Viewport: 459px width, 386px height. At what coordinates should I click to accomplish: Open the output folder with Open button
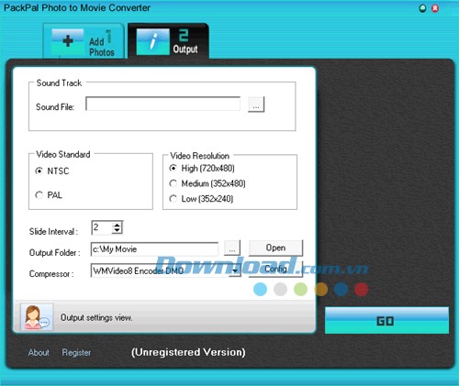[275, 248]
